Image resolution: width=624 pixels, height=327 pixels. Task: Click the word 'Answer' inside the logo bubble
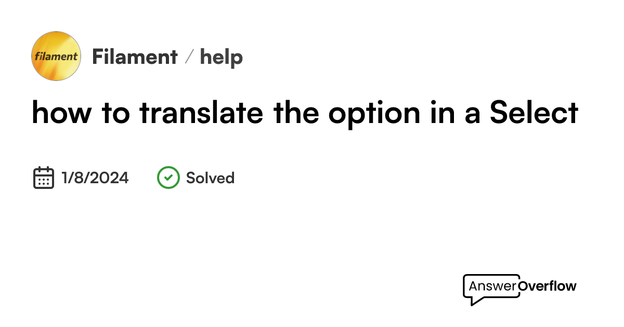492,286
